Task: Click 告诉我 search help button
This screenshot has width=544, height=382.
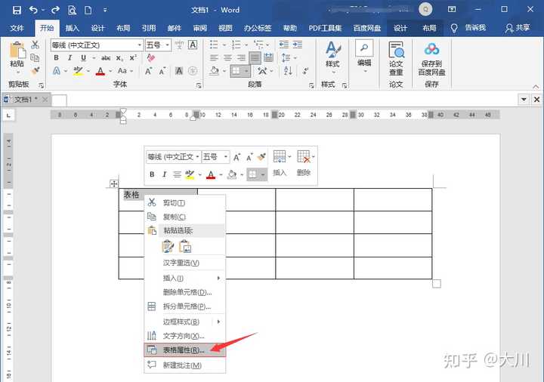Action: (x=468, y=28)
